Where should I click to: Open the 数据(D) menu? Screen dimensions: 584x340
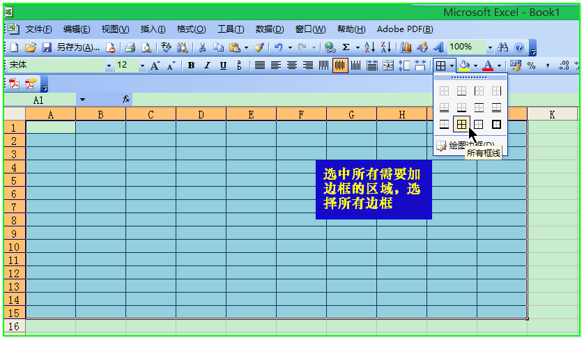pos(270,29)
